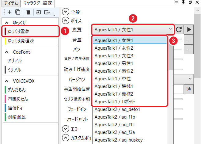Choose AquesTalk2 / aq_huskey voice
201x144 pixels.
[x=130, y=140]
